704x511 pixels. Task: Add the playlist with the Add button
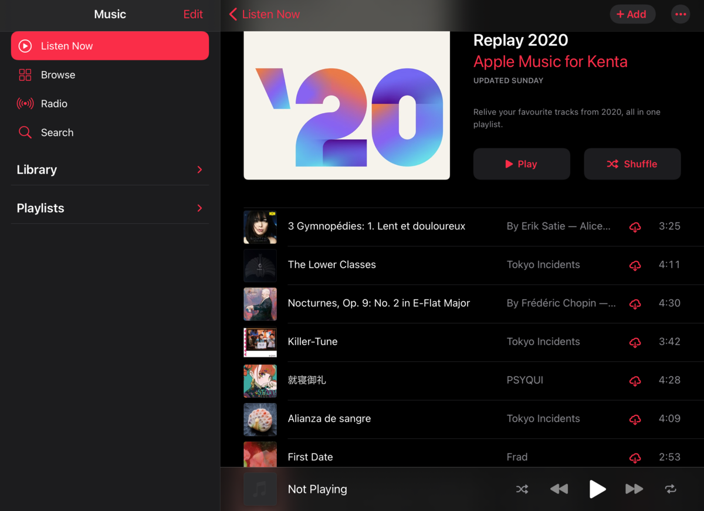coord(631,14)
